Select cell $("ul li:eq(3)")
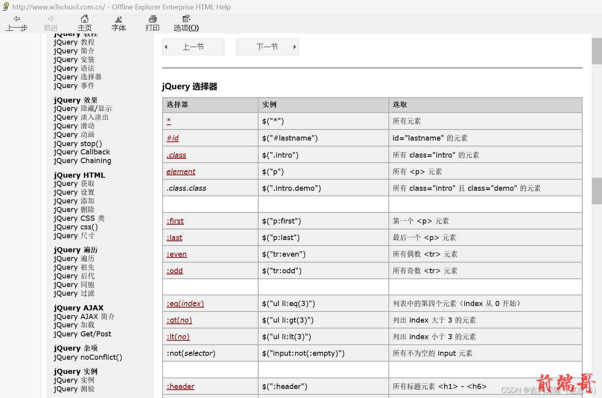This screenshot has height=398, width=602. [323, 303]
